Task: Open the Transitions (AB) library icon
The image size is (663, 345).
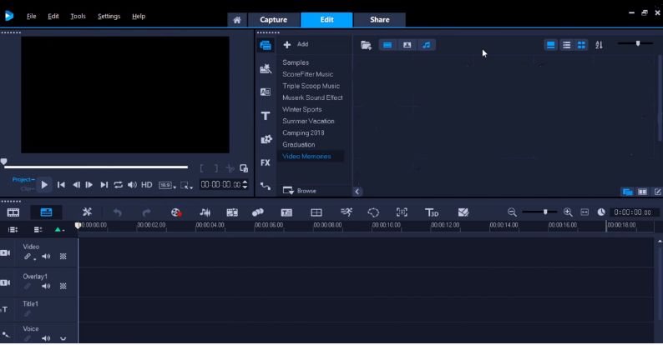Action: 266,92
